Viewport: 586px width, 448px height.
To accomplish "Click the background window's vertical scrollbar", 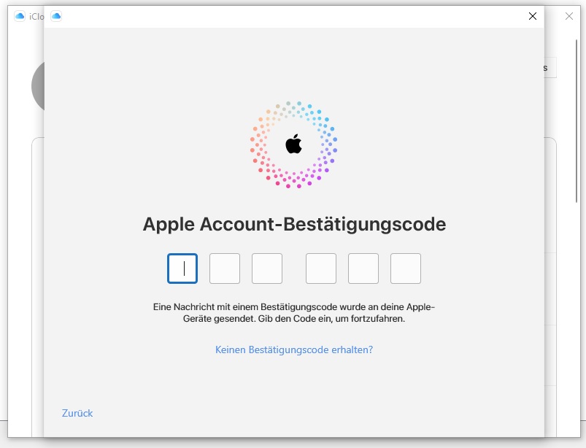I will [x=577, y=120].
